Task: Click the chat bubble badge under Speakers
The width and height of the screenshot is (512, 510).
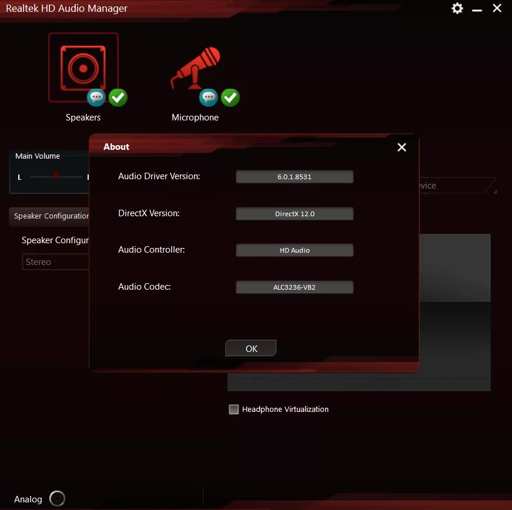Action: [96, 97]
